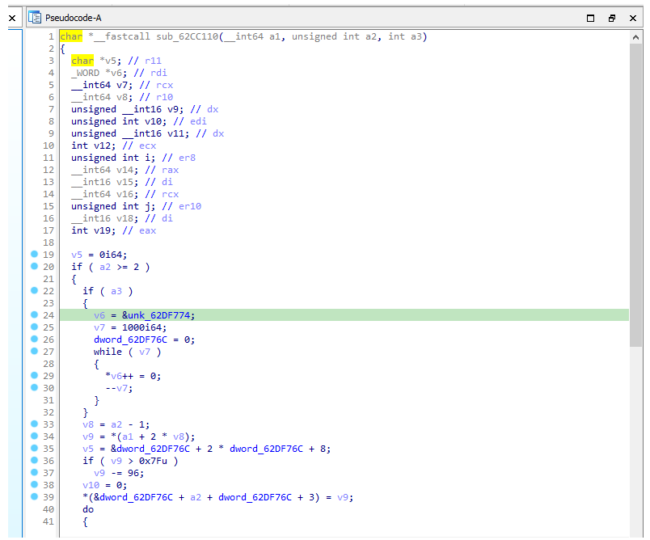Viewport: 650px width, 540px height.
Task: Toggle breakpoint dot on highlighted line 24
Action: [x=35, y=314]
